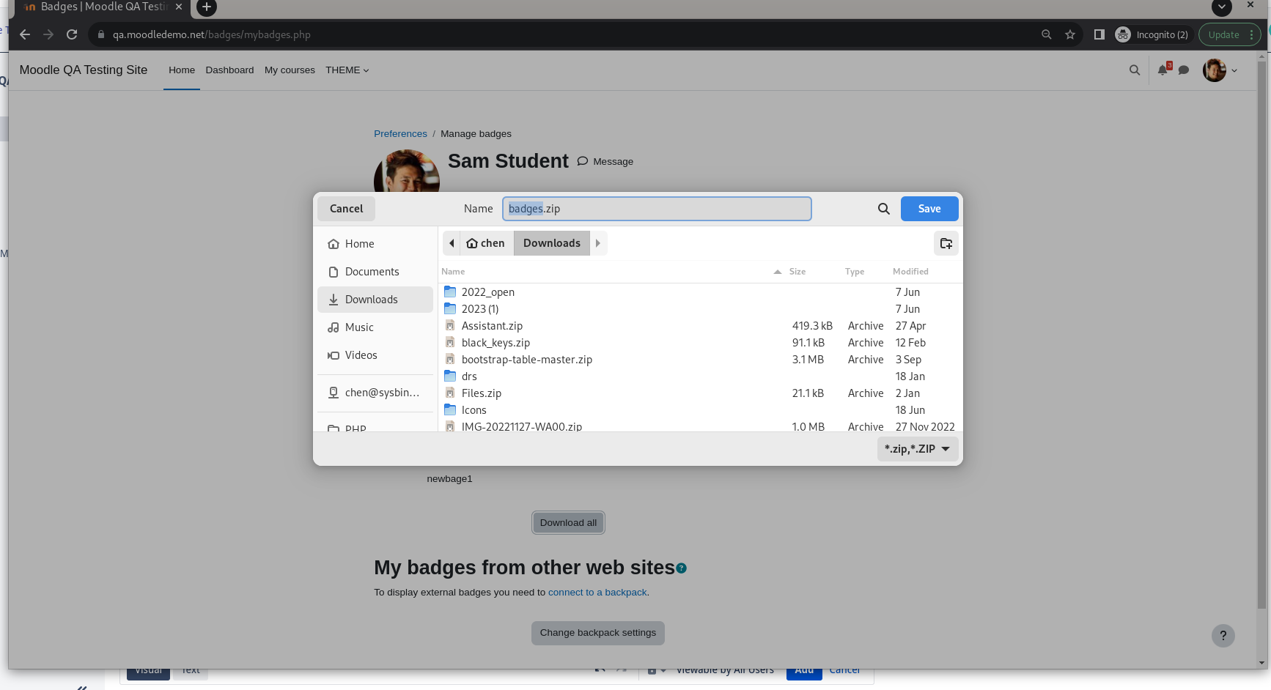This screenshot has height=690, width=1271.
Task: Select bootstrap-table-master.zip file row
Action: pos(700,360)
